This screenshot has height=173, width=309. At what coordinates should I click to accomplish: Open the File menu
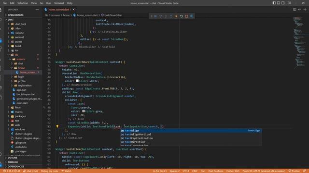(5, 3)
